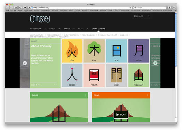
Task: Play the Films video
Action: click(121, 115)
